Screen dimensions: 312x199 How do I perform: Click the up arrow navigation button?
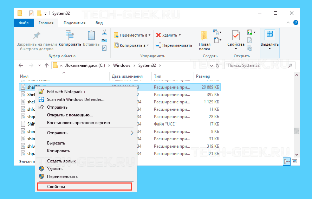pyautogui.click(x=47, y=65)
